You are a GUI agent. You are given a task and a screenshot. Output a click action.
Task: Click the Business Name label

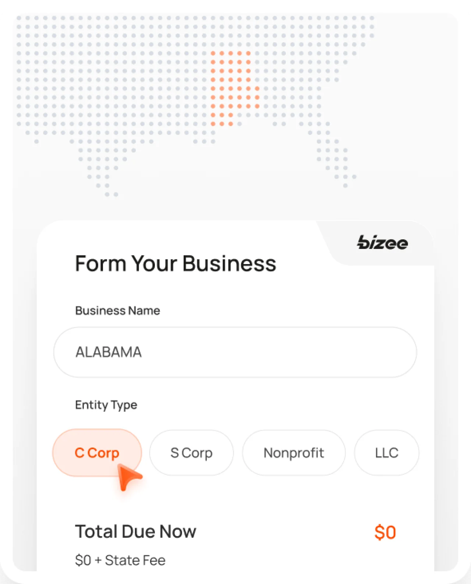point(117,310)
